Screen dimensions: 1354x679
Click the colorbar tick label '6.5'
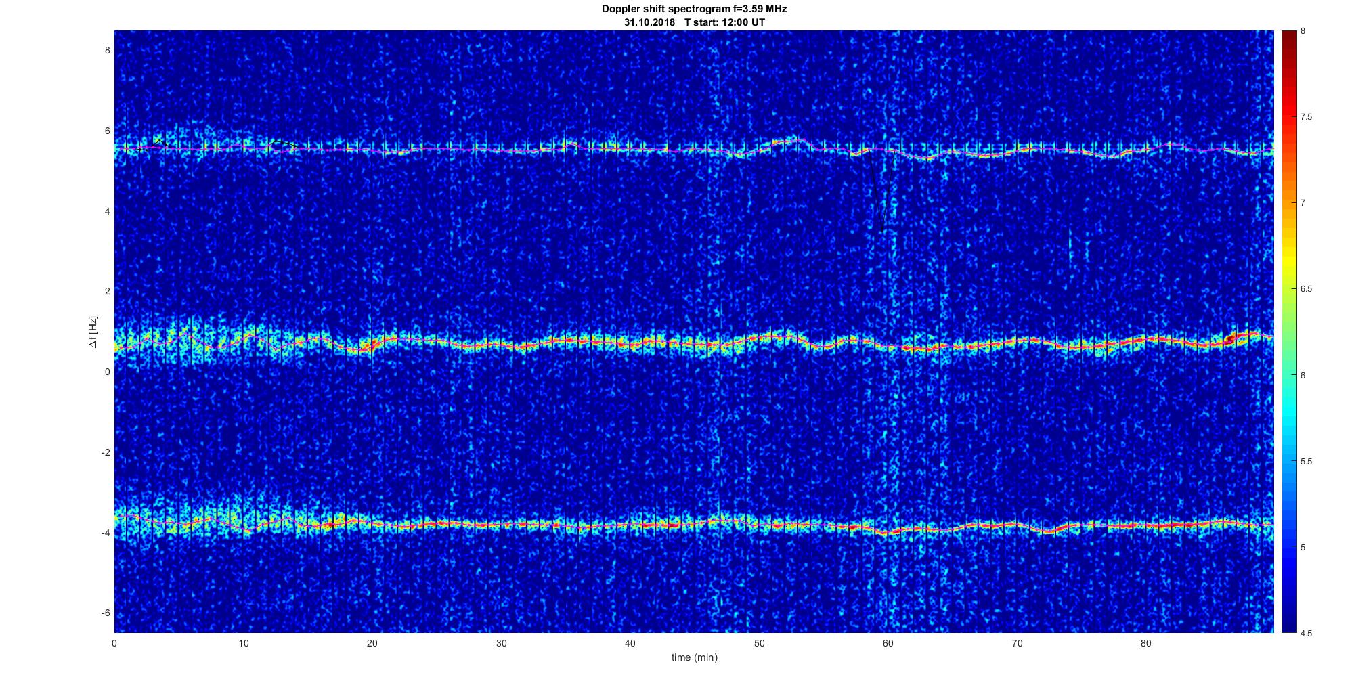tap(1307, 289)
